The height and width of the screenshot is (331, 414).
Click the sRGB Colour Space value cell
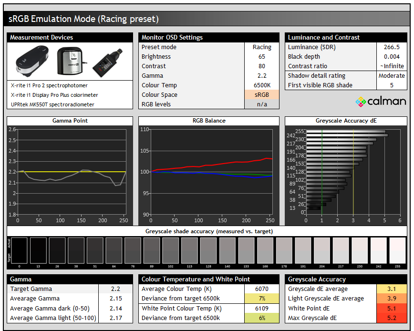pos(261,95)
